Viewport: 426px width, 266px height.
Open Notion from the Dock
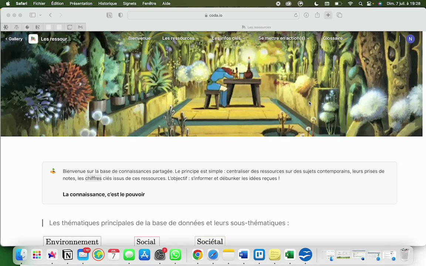click(67, 255)
